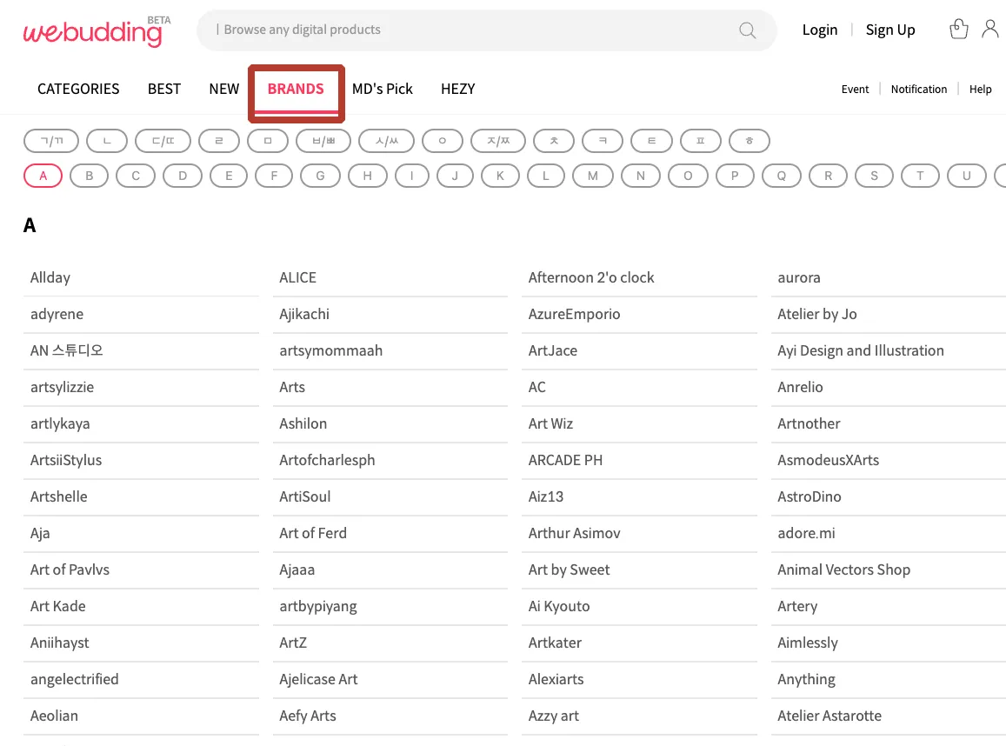
Task: Open the Ajelicase Art brand
Action: coord(390,680)
